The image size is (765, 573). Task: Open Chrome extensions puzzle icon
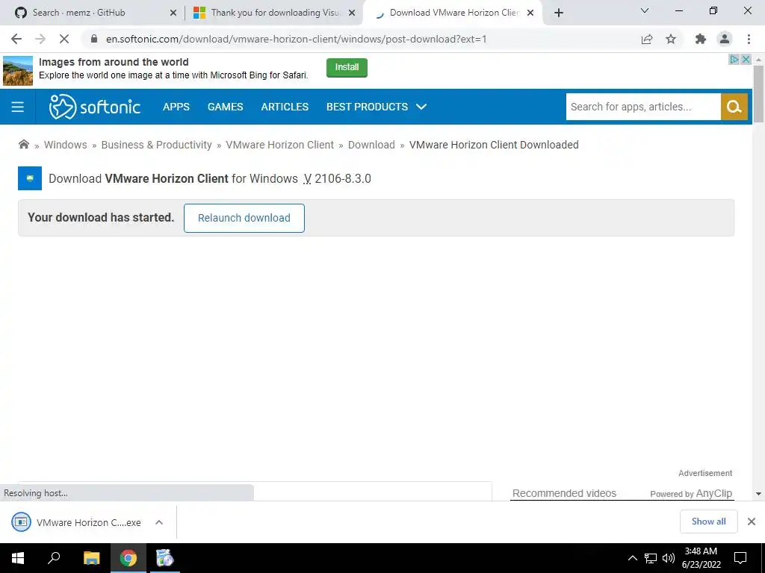(701, 39)
